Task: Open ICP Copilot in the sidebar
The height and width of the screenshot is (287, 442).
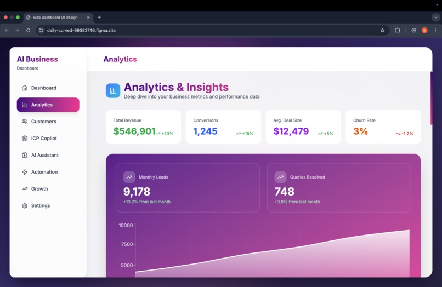Action: tap(48, 138)
